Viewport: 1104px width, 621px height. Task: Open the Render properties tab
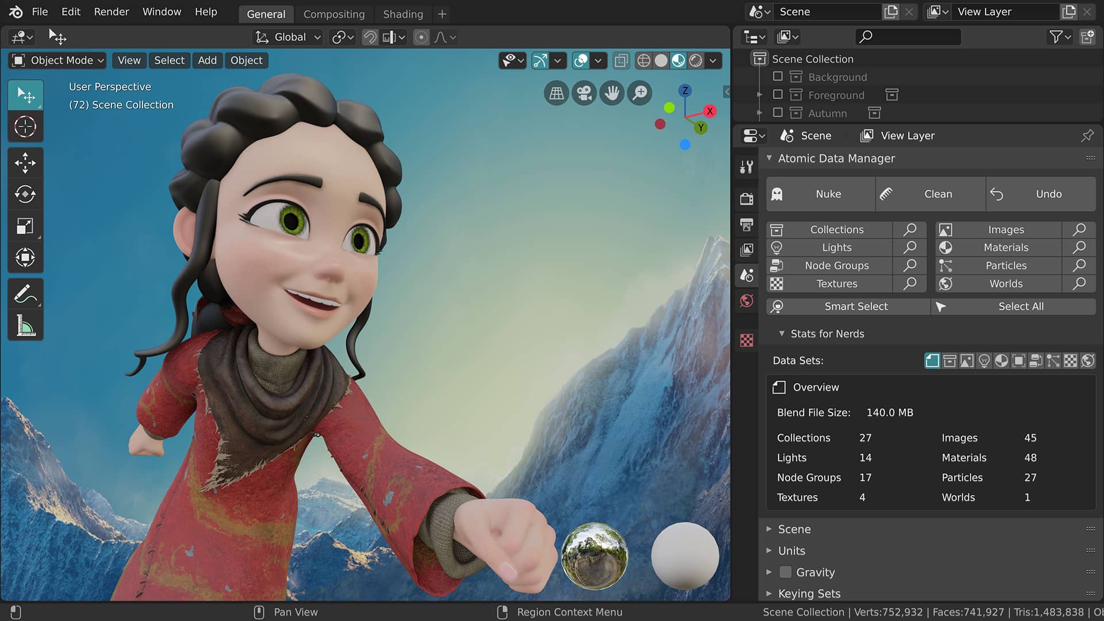click(746, 199)
